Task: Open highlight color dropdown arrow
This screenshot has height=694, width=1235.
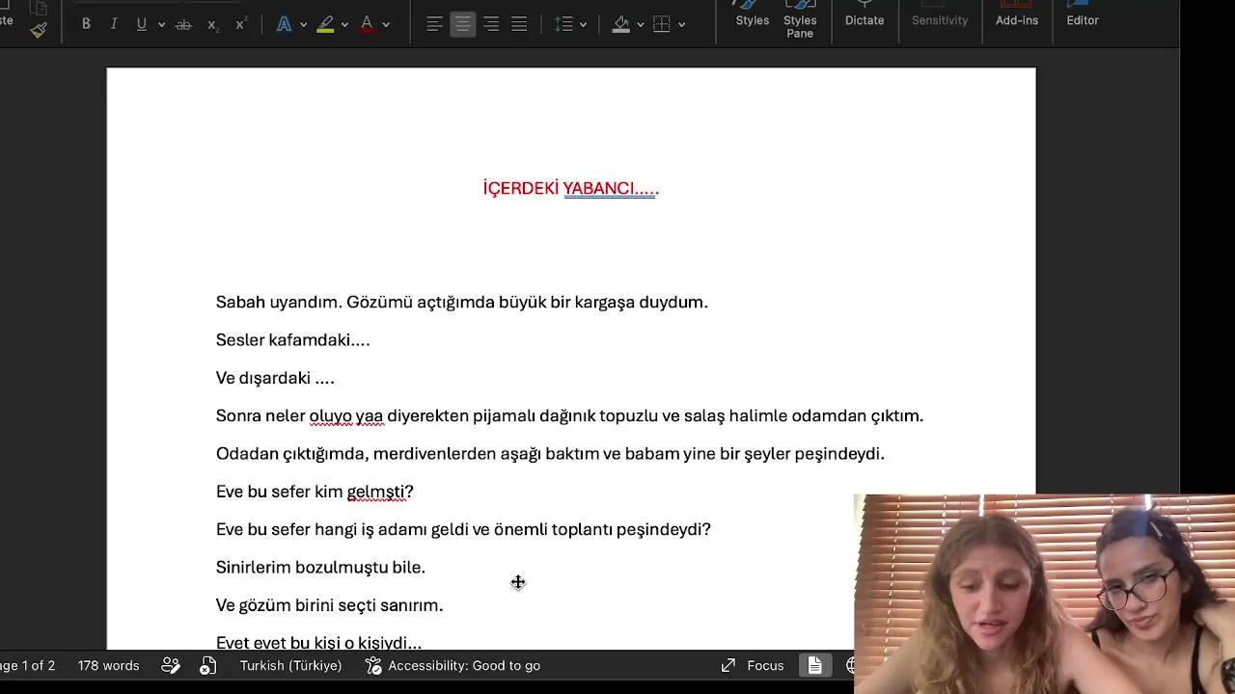Action: pos(344,24)
